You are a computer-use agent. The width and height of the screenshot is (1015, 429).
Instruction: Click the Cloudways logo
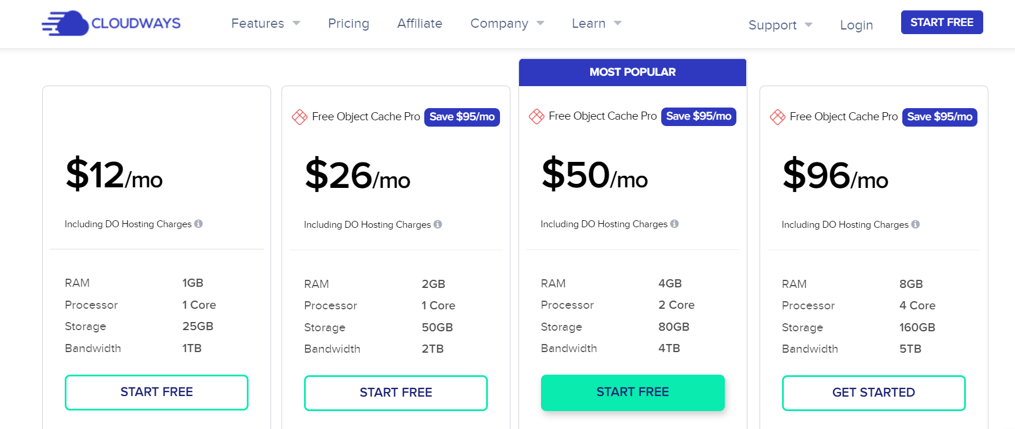coord(111,23)
